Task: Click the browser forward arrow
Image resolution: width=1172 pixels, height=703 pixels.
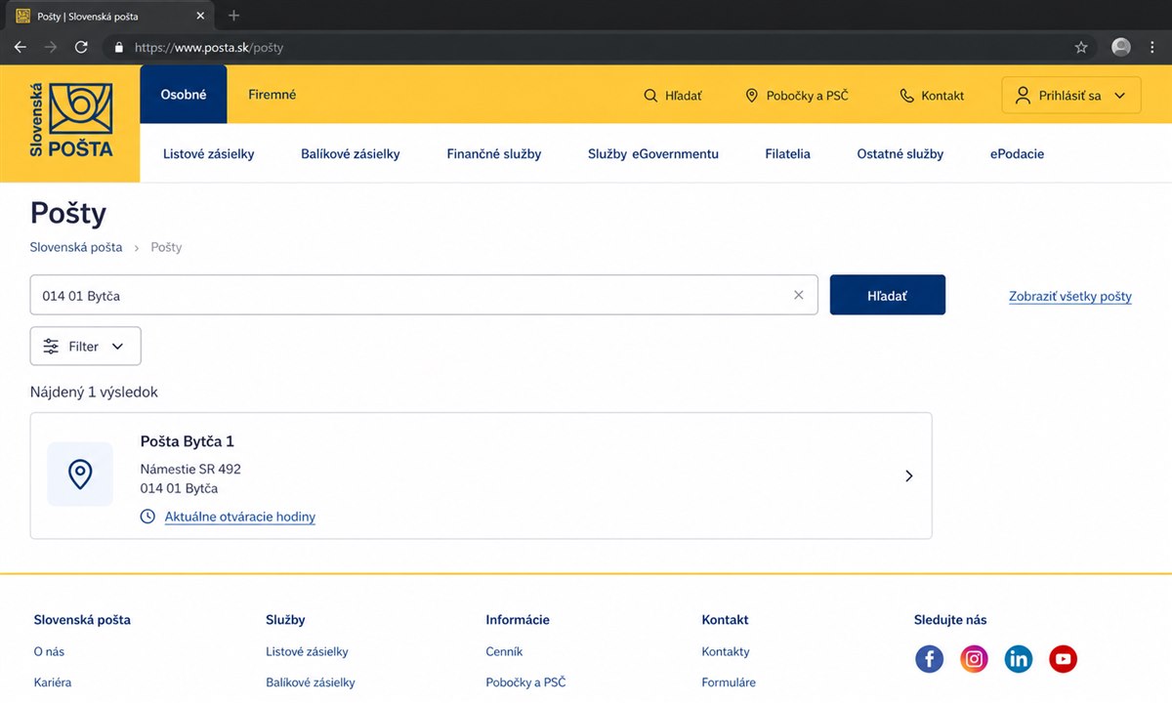Action: coord(51,47)
